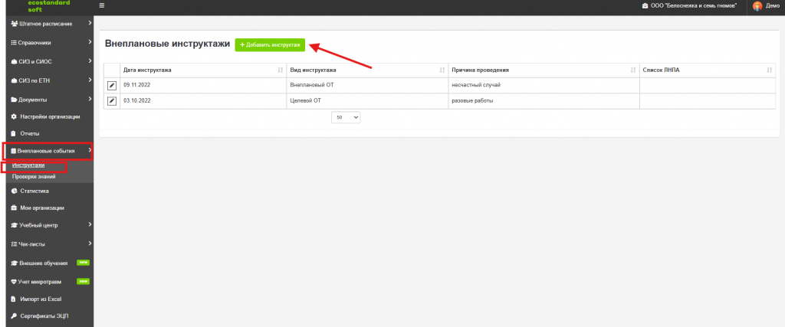Click the Статистика pie chart icon
This screenshot has width=785, height=327.
click(14, 191)
